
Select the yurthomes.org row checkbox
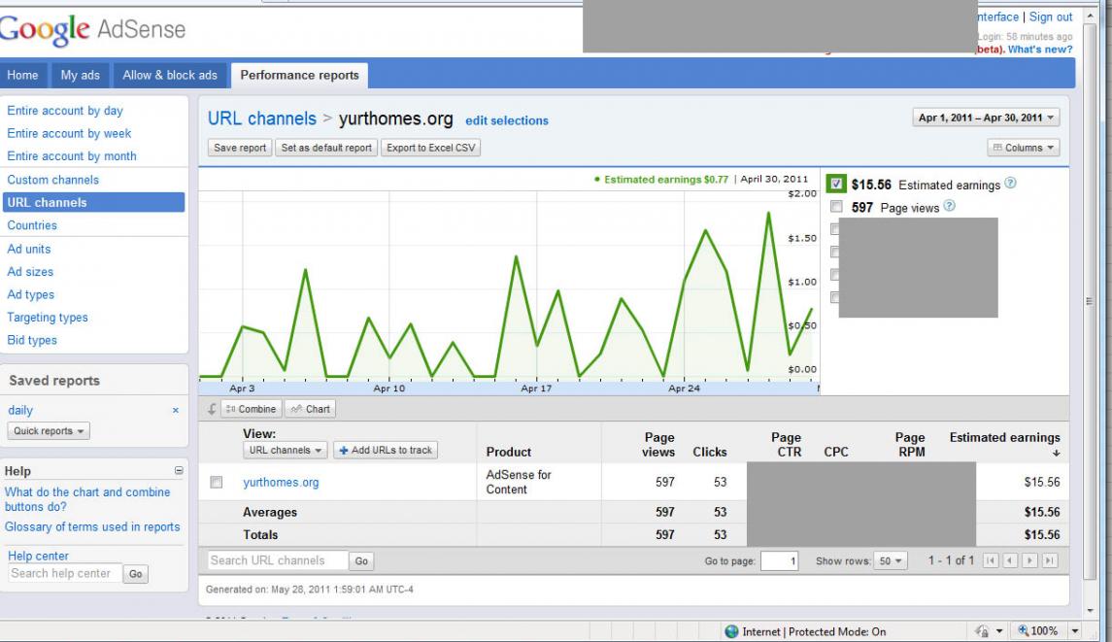[x=217, y=482]
